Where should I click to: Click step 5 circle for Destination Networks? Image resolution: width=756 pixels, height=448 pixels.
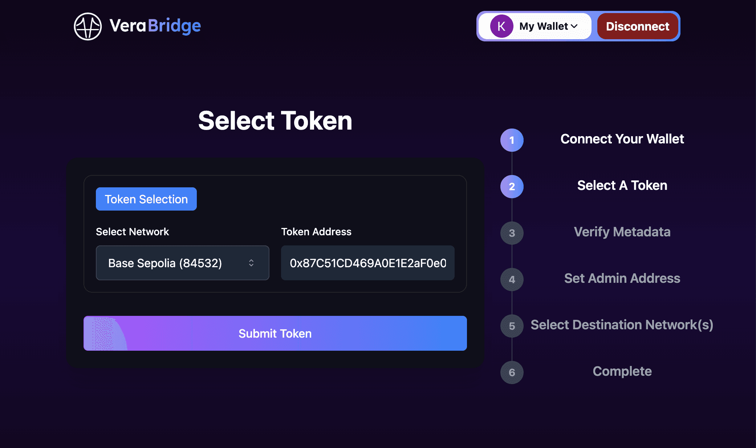[512, 326]
